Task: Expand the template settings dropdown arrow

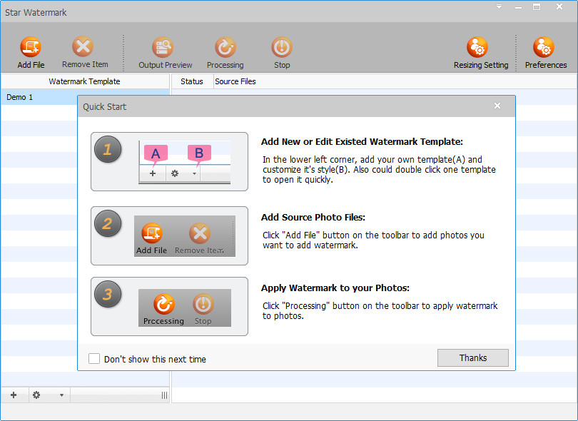Action: tap(61, 395)
